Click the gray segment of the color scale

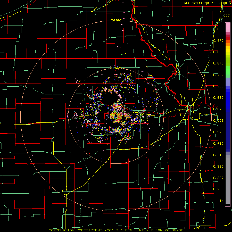pyautogui.click(x=228, y=179)
